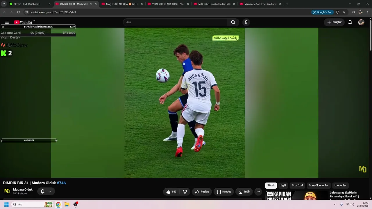This screenshot has height=209, width=372.
Task: Close the MAÇ ÖNÜ AURORA tab
Action: click(142, 4)
